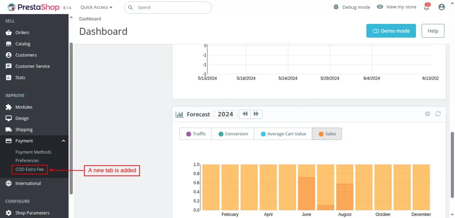Click the 2024 year label
This screenshot has height=218, width=455.
226,114
